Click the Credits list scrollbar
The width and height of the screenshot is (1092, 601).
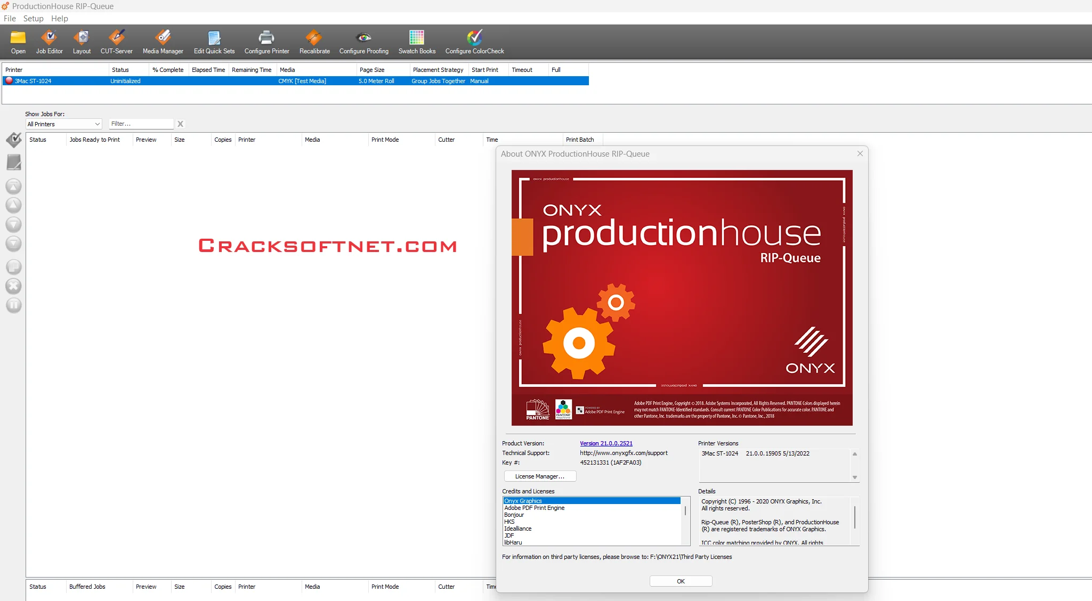[x=685, y=510]
